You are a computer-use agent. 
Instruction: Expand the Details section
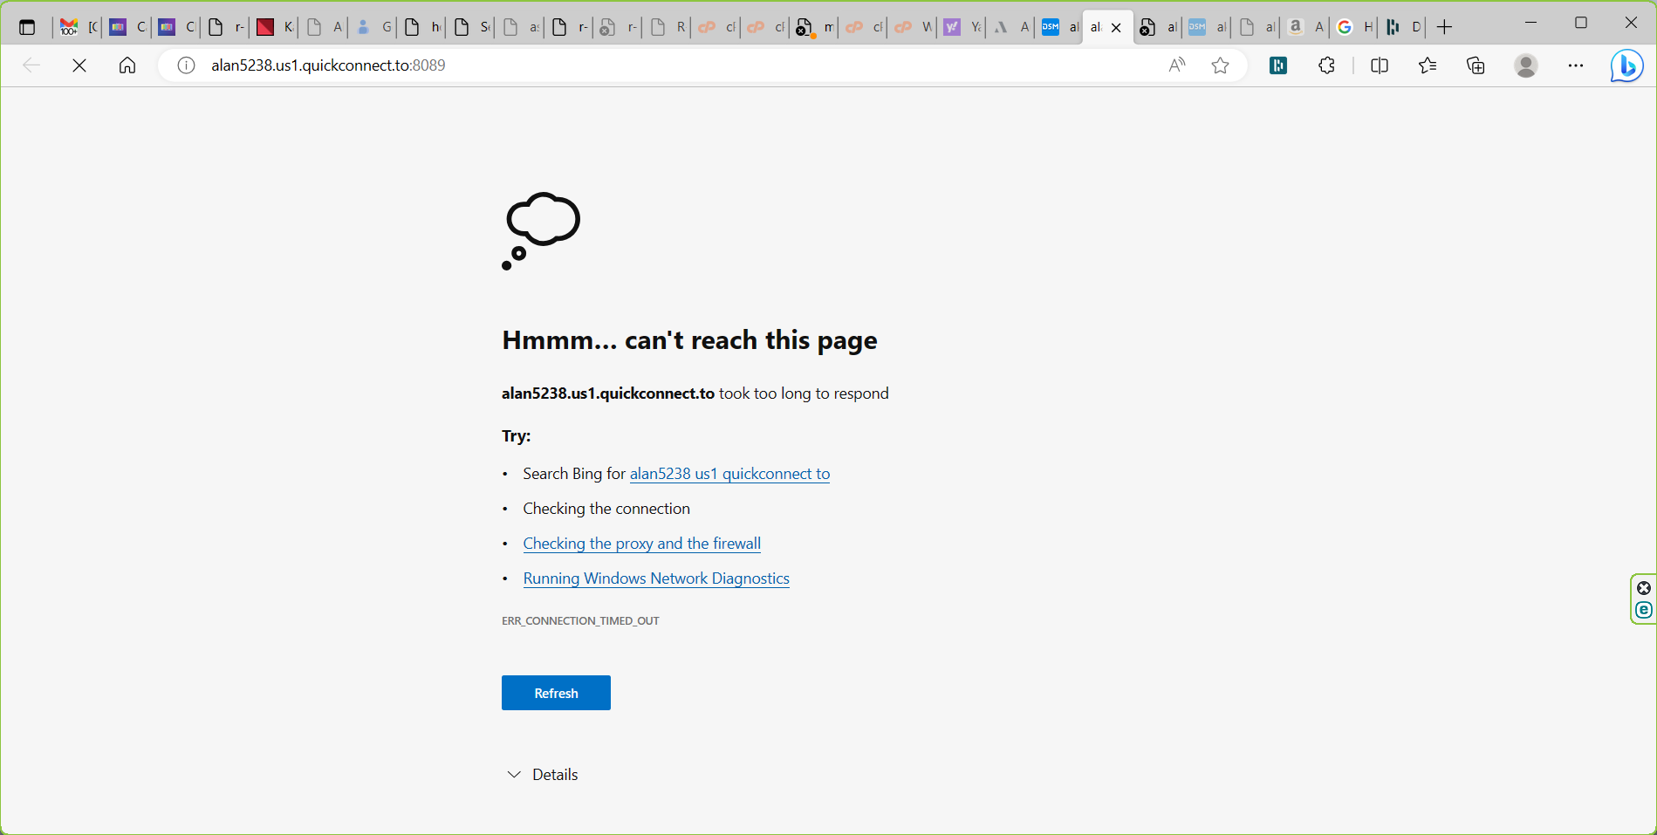(543, 775)
